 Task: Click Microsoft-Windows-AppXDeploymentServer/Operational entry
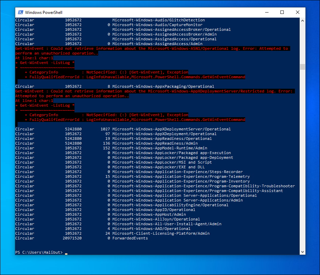pyautogui.click(x=171, y=129)
